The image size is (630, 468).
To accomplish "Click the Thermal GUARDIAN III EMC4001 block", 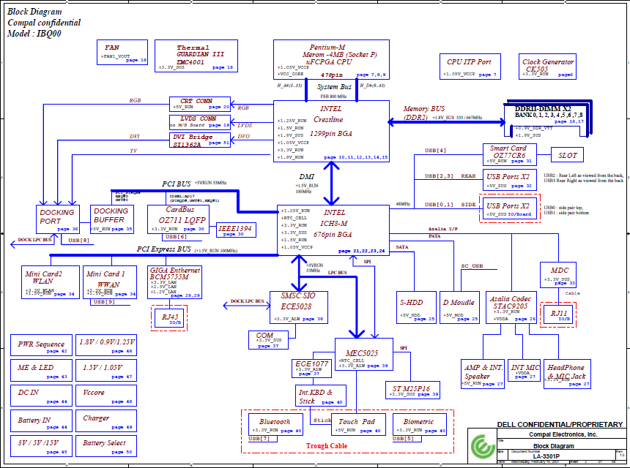I will (x=194, y=56).
